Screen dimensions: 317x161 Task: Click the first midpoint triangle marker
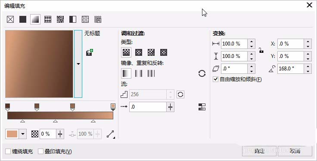tap(23, 121)
